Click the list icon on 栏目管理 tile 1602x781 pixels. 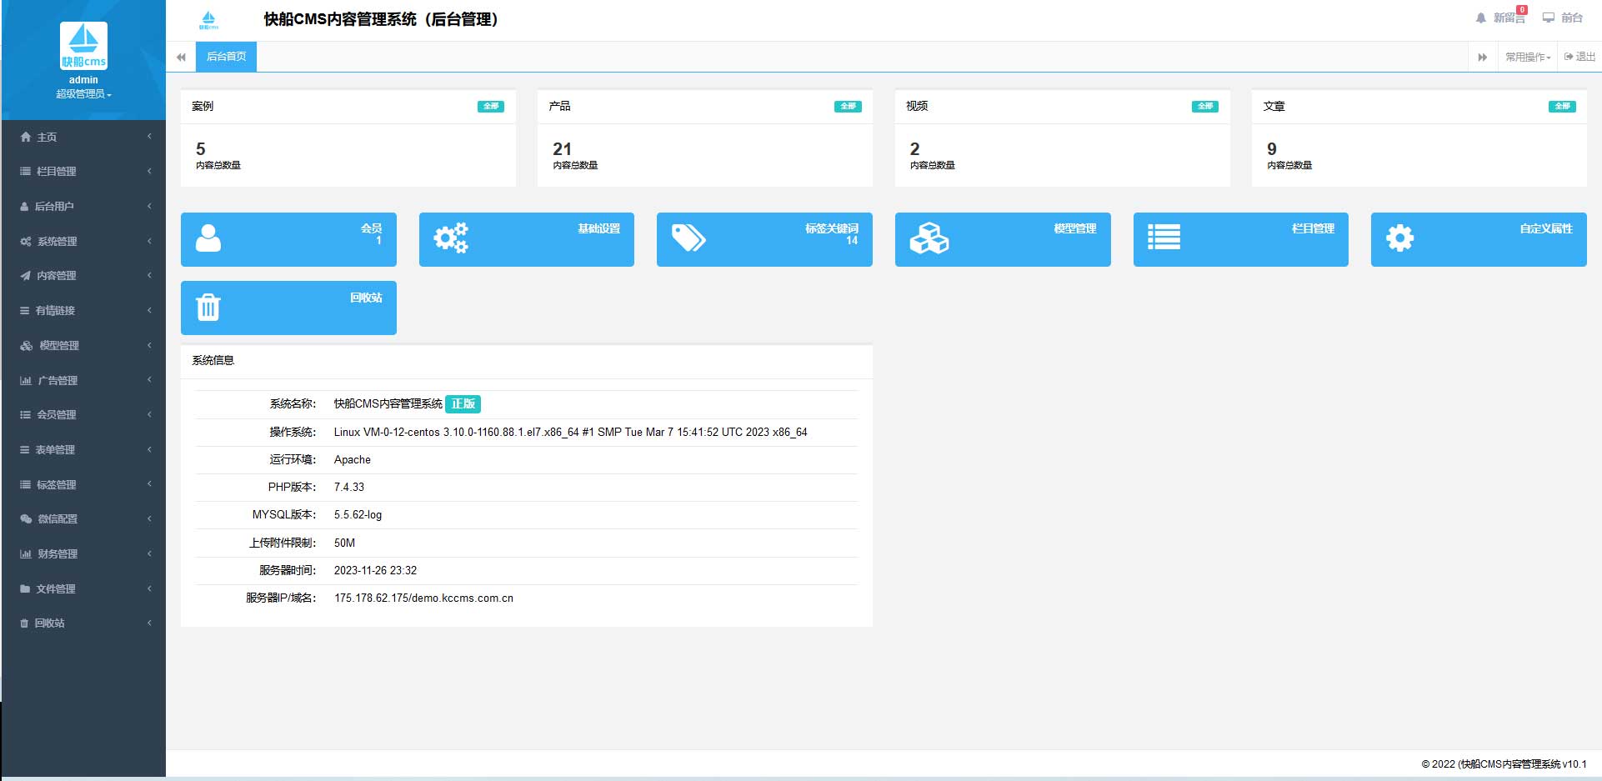point(1164,238)
